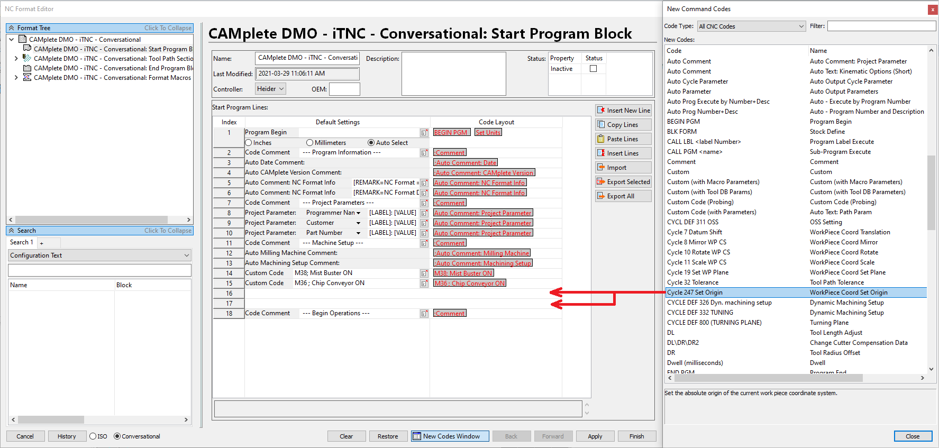Open edit icon for Customer parameter row
This screenshot has width=939, height=448.
(424, 223)
